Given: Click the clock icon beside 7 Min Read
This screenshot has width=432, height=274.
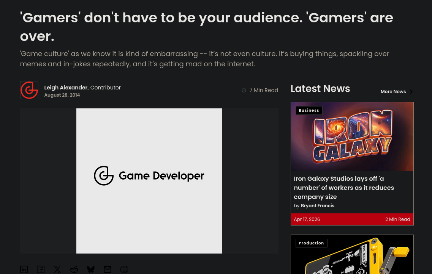Looking at the screenshot, I should coord(244,90).
